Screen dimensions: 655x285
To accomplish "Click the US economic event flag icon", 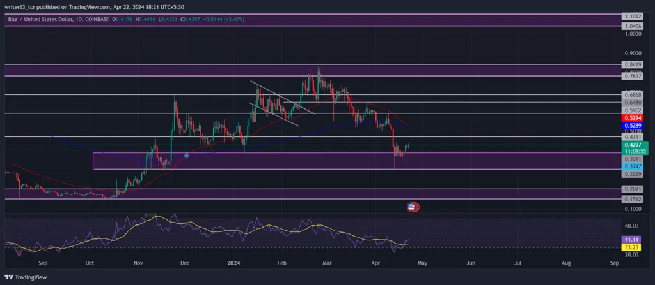I will pyautogui.click(x=413, y=207).
